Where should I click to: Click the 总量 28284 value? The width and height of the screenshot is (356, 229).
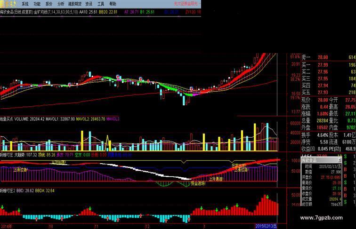322,121
